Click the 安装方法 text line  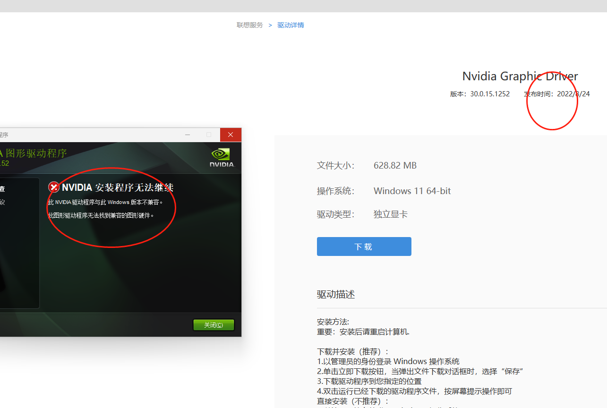coord(333,322)
